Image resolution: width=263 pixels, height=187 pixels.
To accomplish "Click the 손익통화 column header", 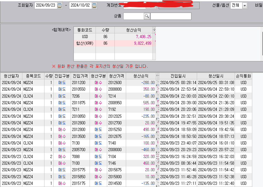I will click(x=243, y=76).
